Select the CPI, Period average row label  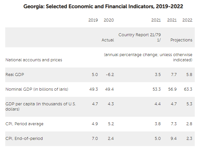(25, 124)
